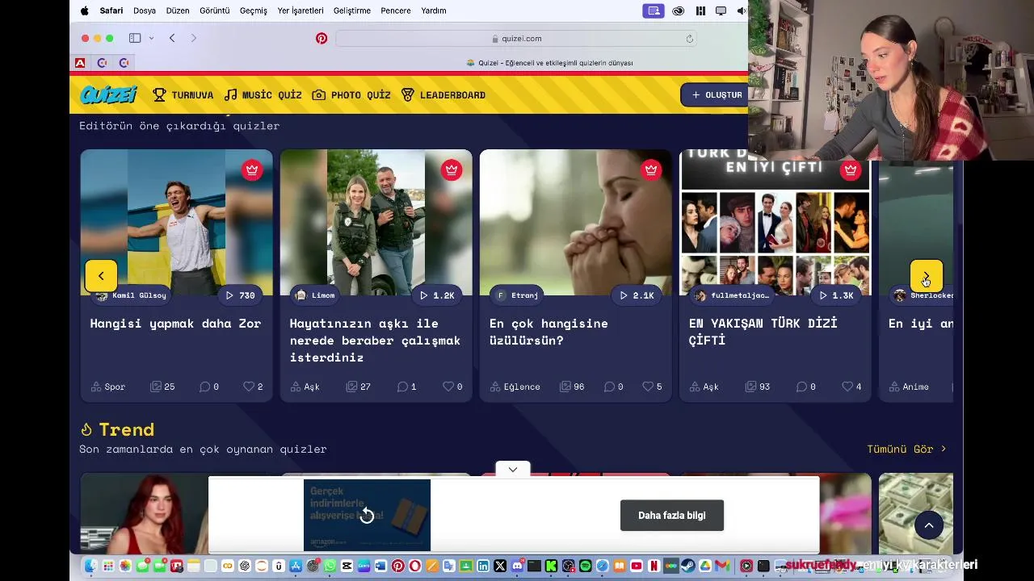
Task: Like the En çok hangisine üzülürsün quiz
Action: pos(652,387)
